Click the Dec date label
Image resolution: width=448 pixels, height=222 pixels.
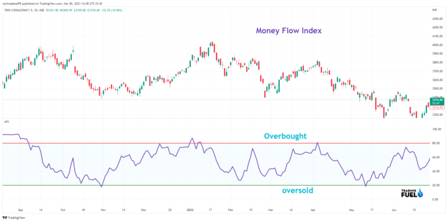tap(143, 210)
